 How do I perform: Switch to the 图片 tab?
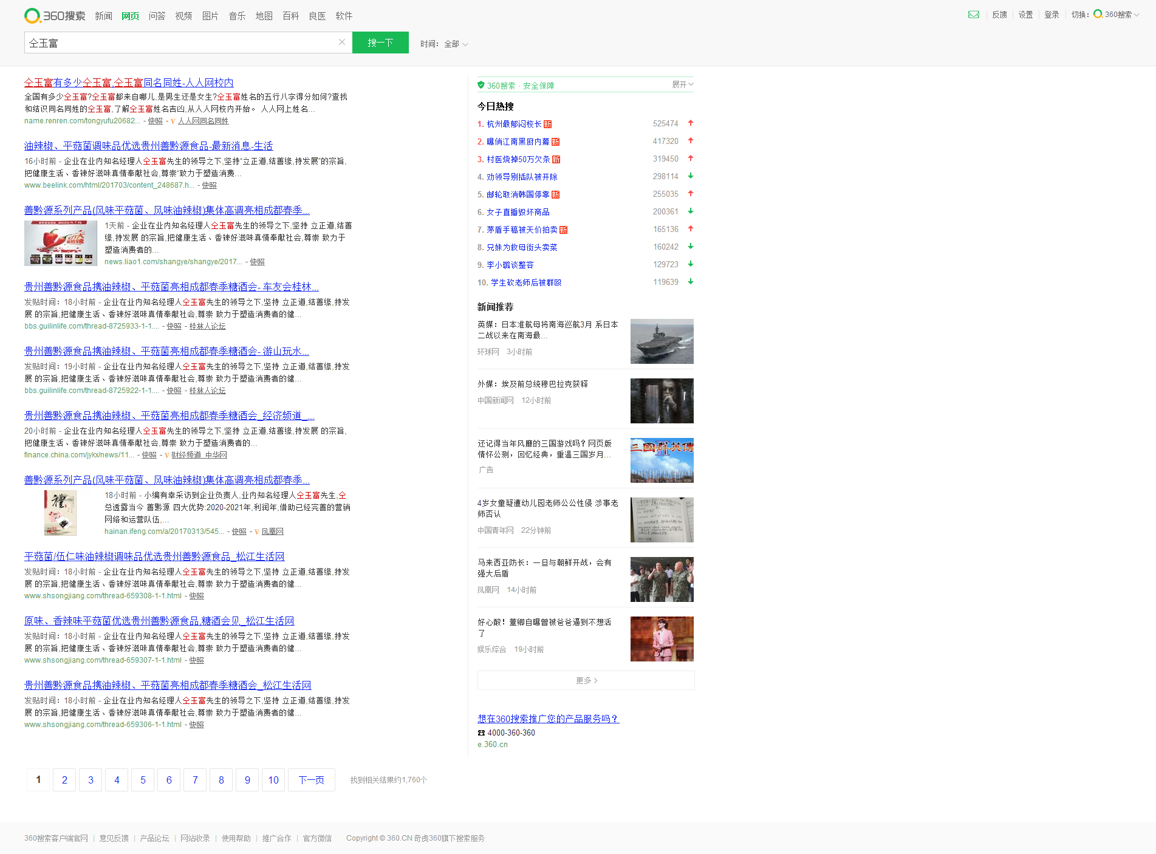point(210,16)
